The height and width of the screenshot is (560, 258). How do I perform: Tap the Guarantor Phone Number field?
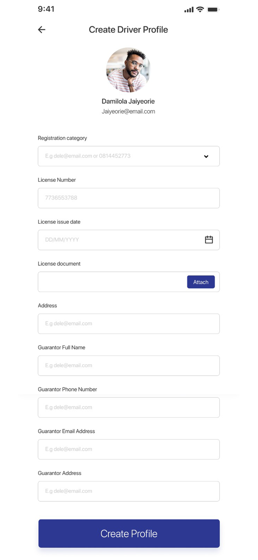pyautogui.click(x=129, y=407)
